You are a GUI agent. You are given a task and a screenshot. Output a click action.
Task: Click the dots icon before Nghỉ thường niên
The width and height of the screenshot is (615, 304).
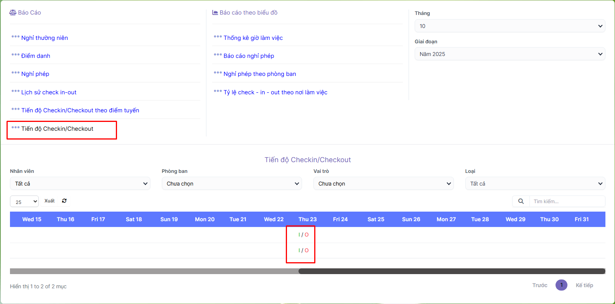pyautogui.click(x=15, y=37)
